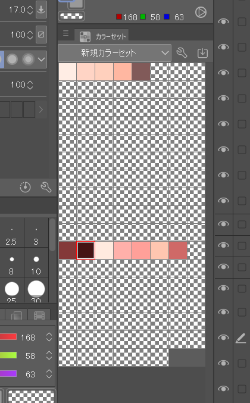
Task: Tick the checkbox beside the top layer eye
Action: tap(242, 21)
